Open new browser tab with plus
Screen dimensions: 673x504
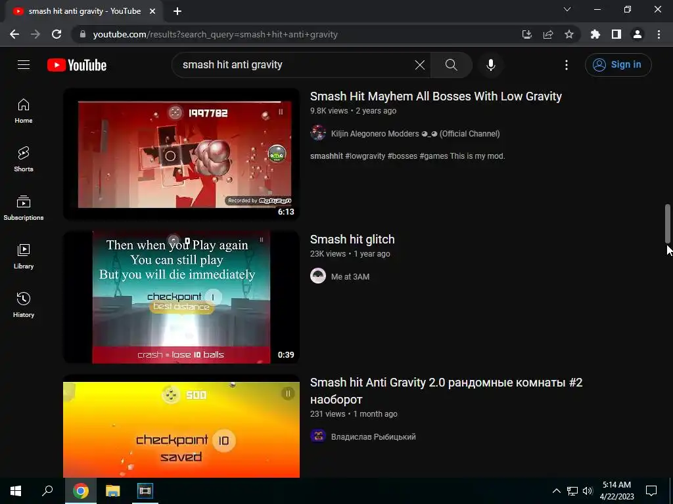coord(177,11)
